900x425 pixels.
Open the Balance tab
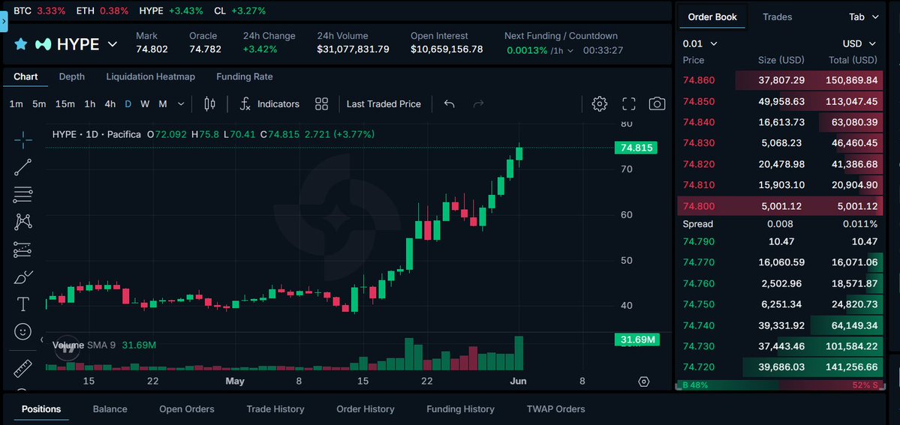pos(110,409)
